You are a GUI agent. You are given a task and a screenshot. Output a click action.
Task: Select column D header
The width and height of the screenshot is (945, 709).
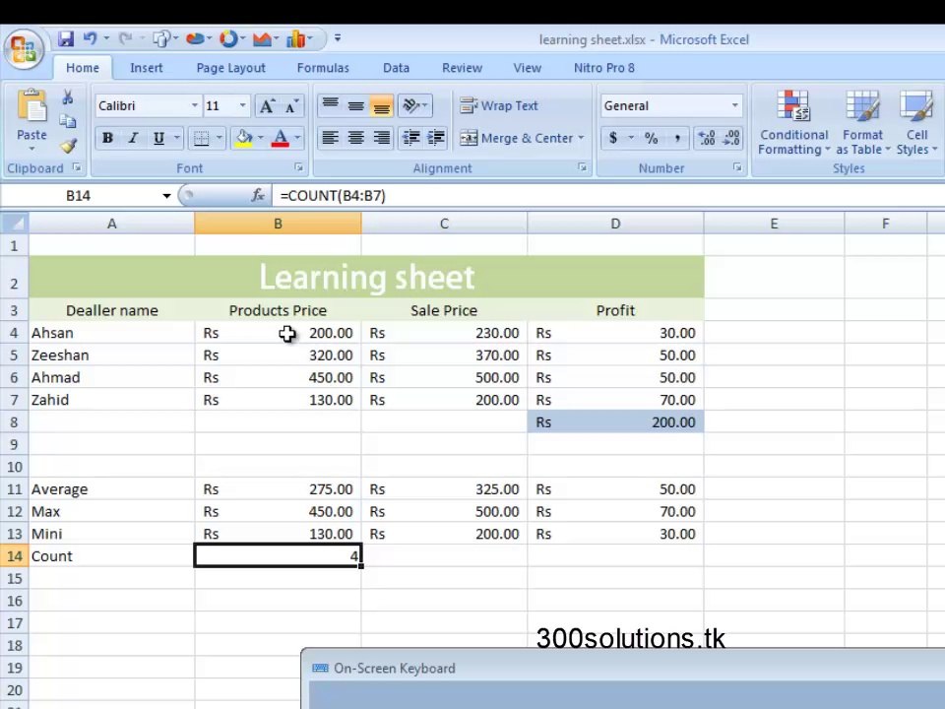615,224
